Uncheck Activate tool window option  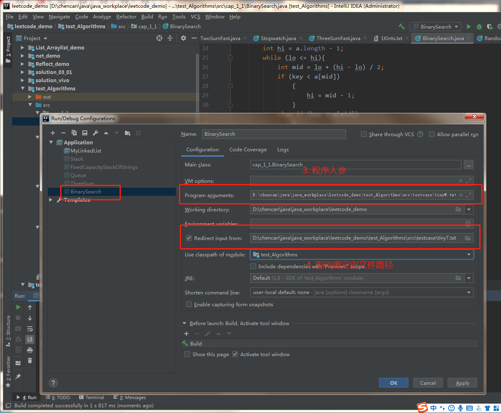(x=235, y=354)
